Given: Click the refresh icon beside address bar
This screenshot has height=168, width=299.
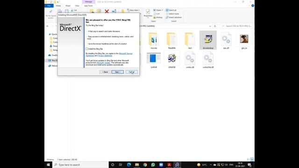Looking at the screenshot, I should [x=215, y=26].
